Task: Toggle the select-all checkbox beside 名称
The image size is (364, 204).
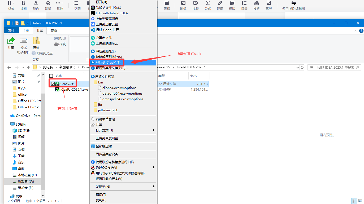Action: pyautogui.click(x=51, y=76)
